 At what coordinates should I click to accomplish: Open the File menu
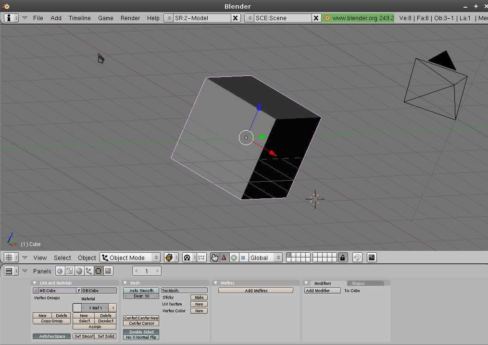click(x=38, y=18)
